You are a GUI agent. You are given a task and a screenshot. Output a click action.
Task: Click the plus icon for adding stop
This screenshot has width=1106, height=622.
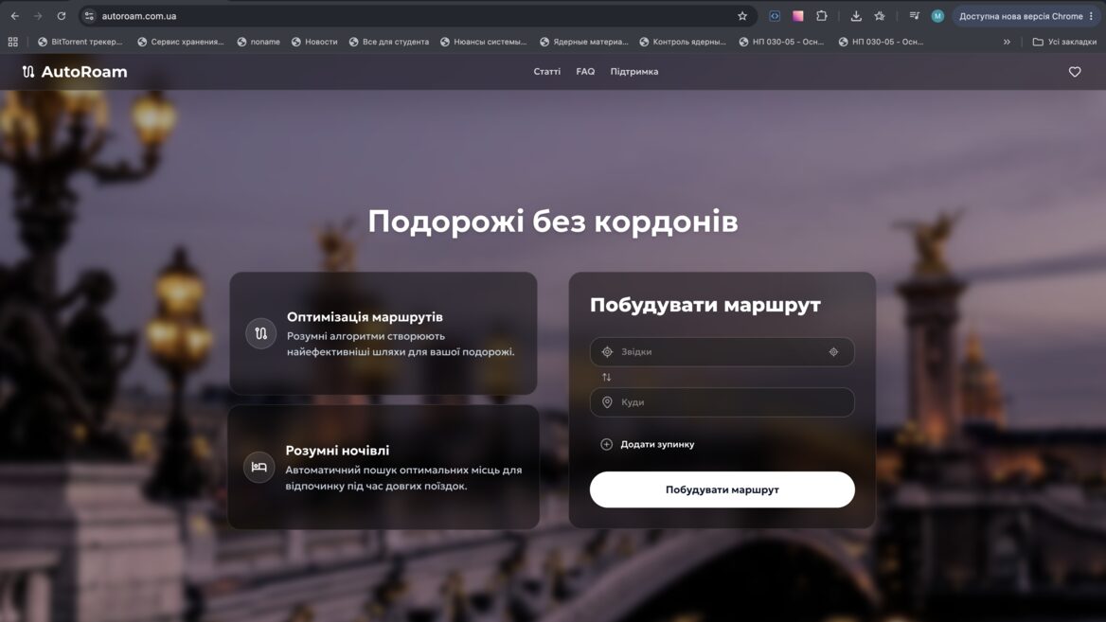pos(606,444)
